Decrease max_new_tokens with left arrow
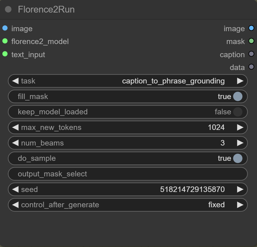This screenshot has width=257, height=247. pyautogui.click(x=15, y=127)
